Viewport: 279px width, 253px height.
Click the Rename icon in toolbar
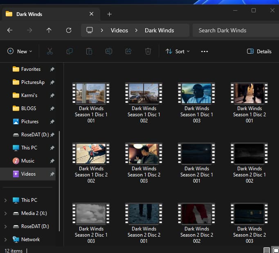pos(109,52)
